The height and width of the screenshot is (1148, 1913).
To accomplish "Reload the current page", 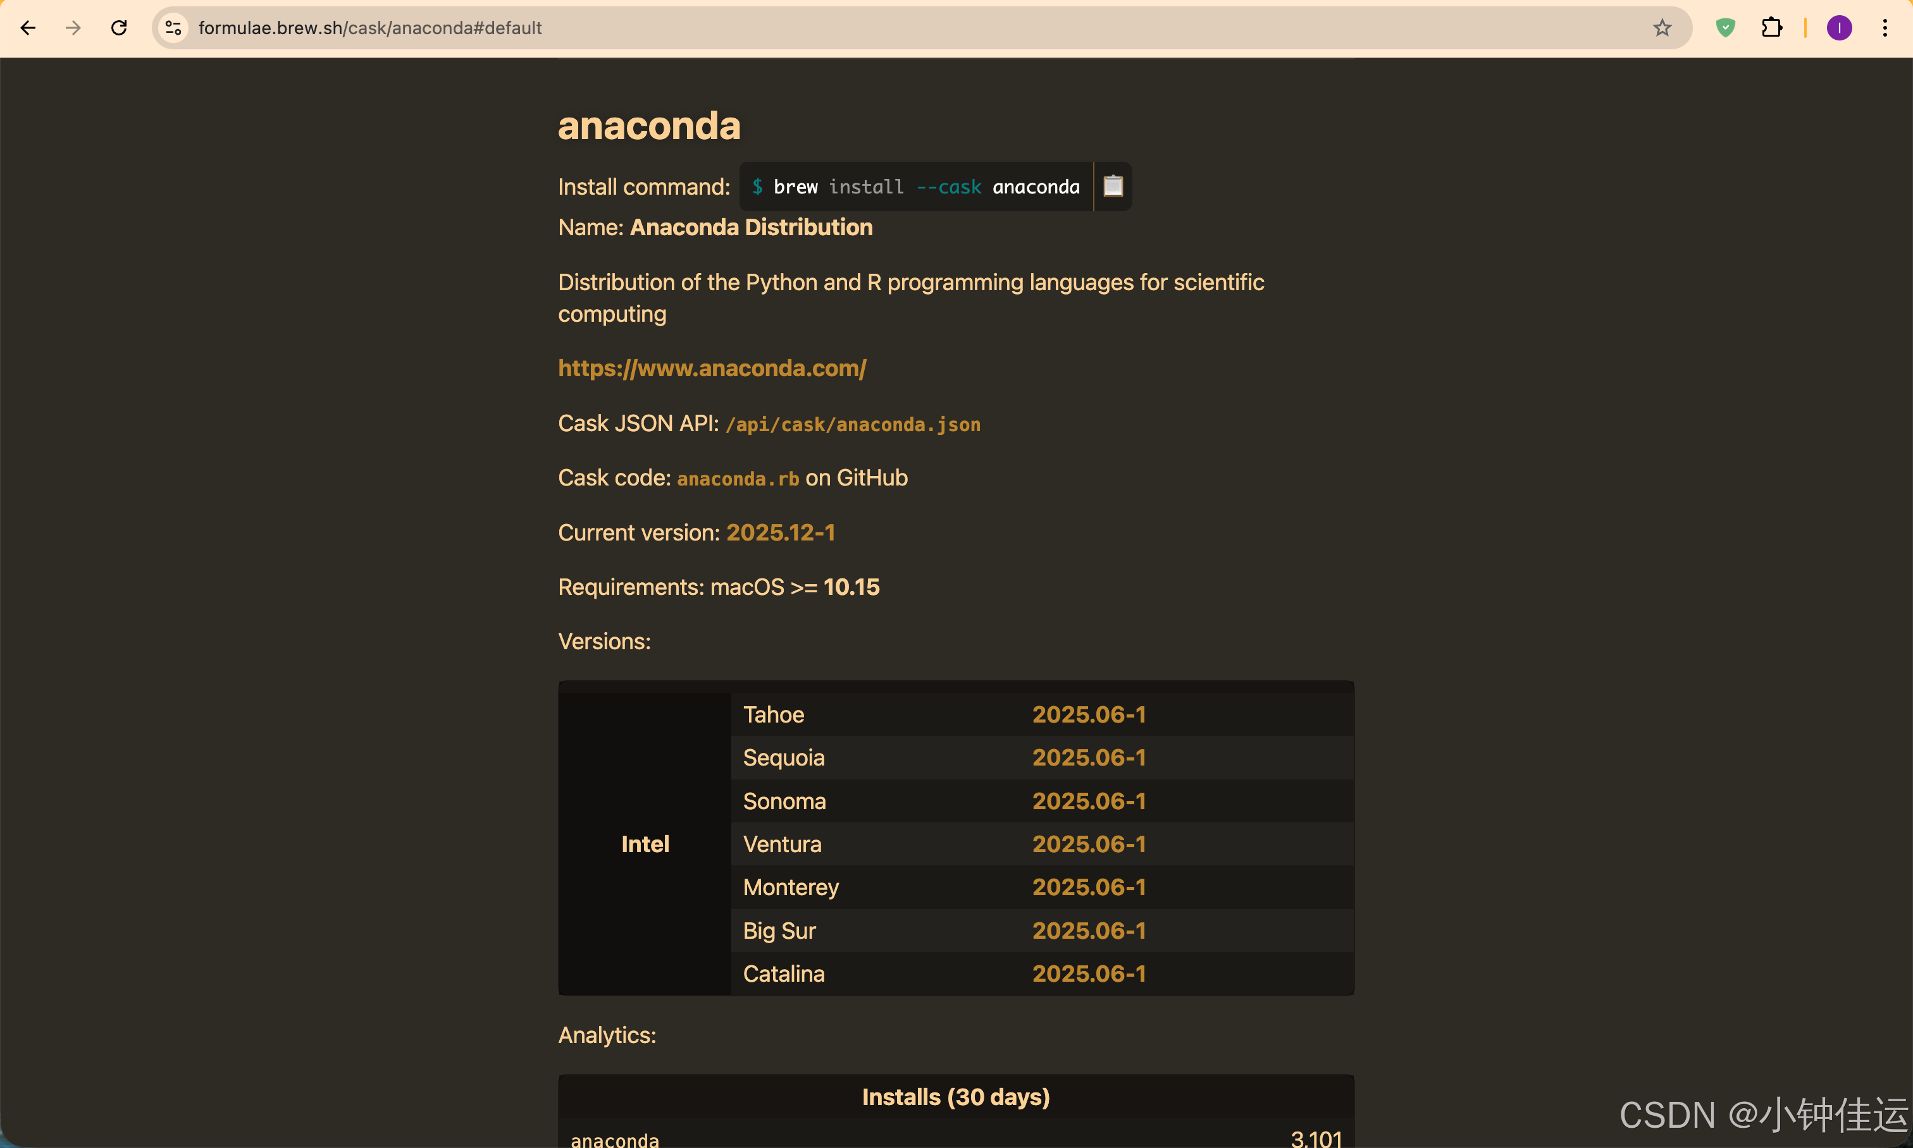I will [x=119, y=28].
